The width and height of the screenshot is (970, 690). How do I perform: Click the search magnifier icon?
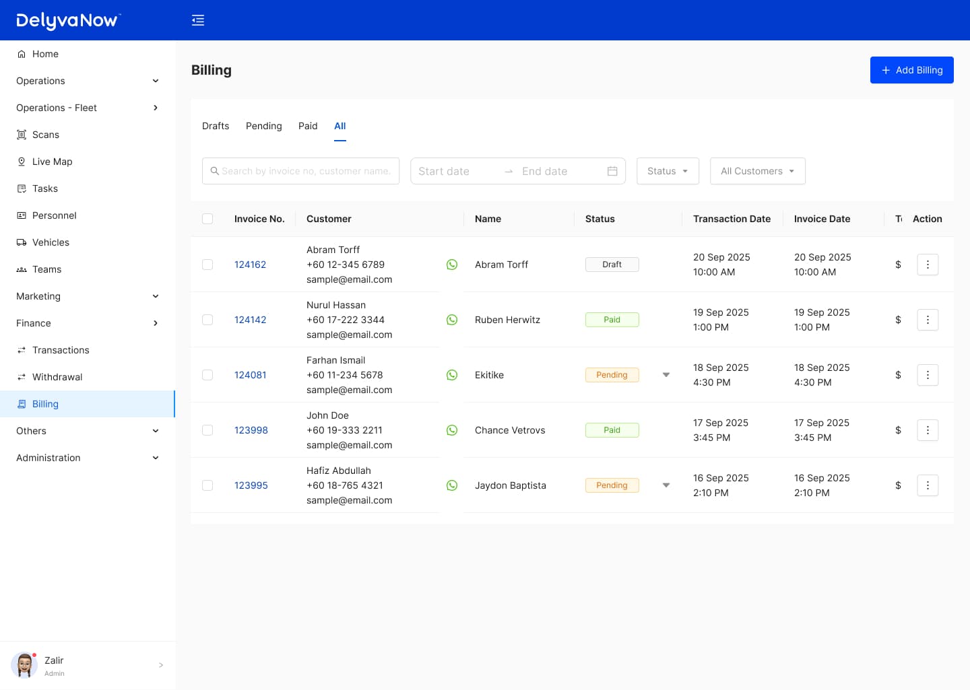214,171
